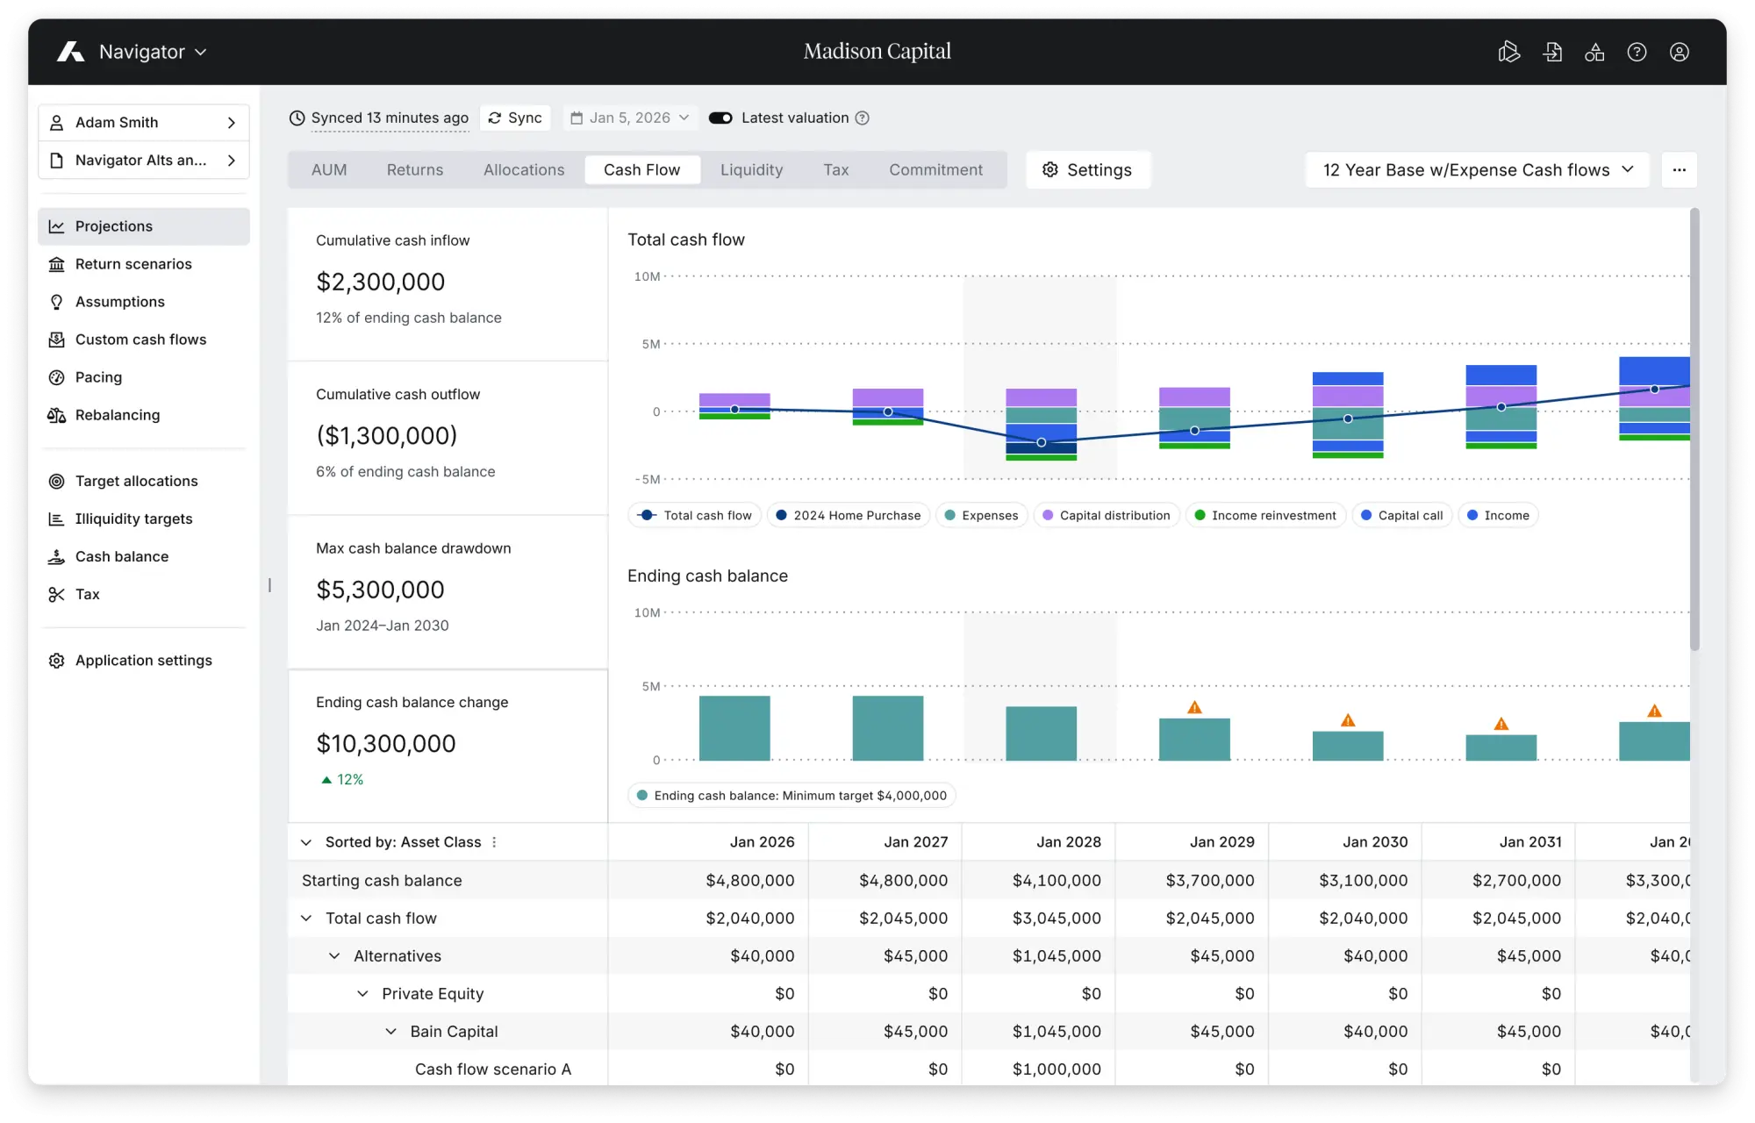Open the help question mark icon

(1637, 52)
